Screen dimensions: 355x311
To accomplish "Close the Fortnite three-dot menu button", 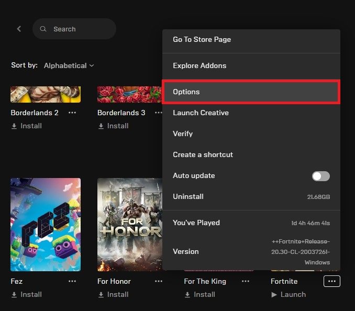I will pos(331,281).
